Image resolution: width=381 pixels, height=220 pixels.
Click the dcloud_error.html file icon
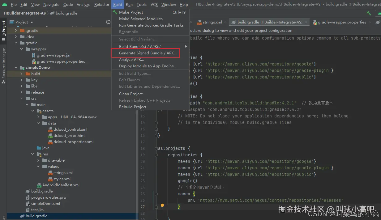click(50, 136)
